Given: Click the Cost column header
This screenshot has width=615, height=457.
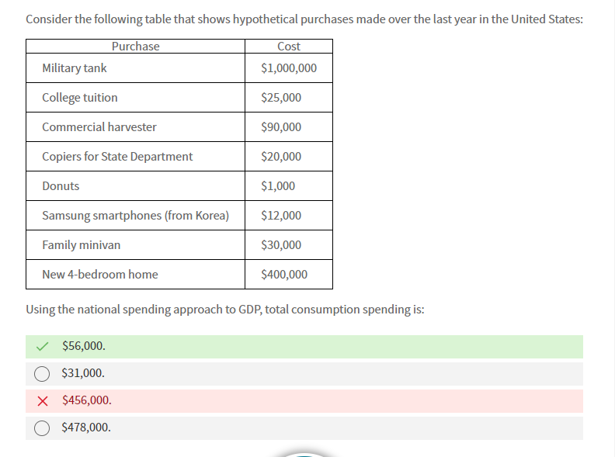Looking at the screenshot, I should pyautogui.click(x=288, y=47).
